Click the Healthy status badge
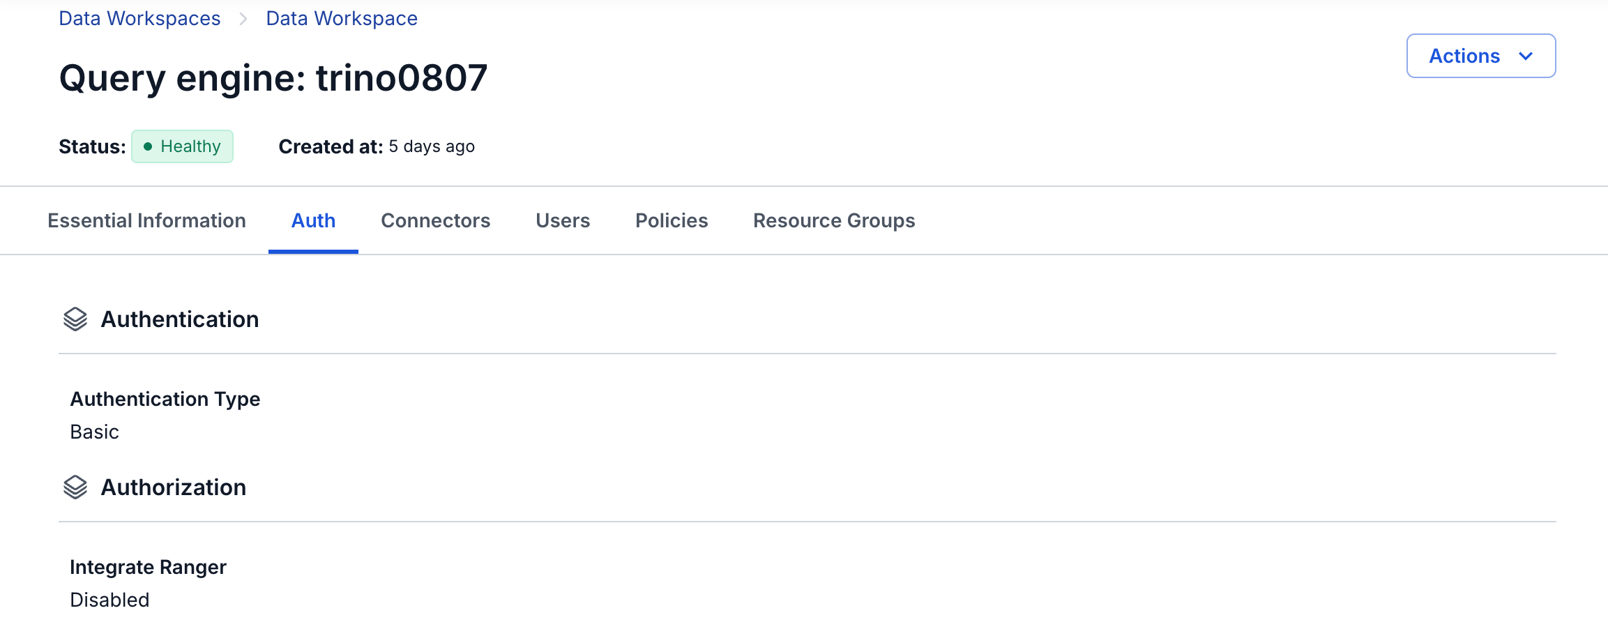1608x629 pixels. click(x=183, y=146)
